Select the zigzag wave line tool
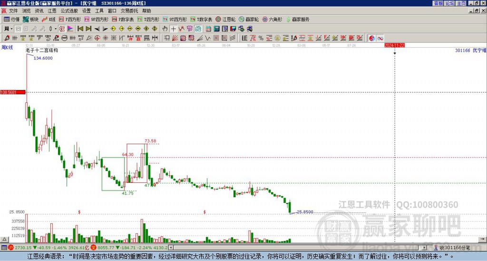The image size is (487, 261). 207,38
